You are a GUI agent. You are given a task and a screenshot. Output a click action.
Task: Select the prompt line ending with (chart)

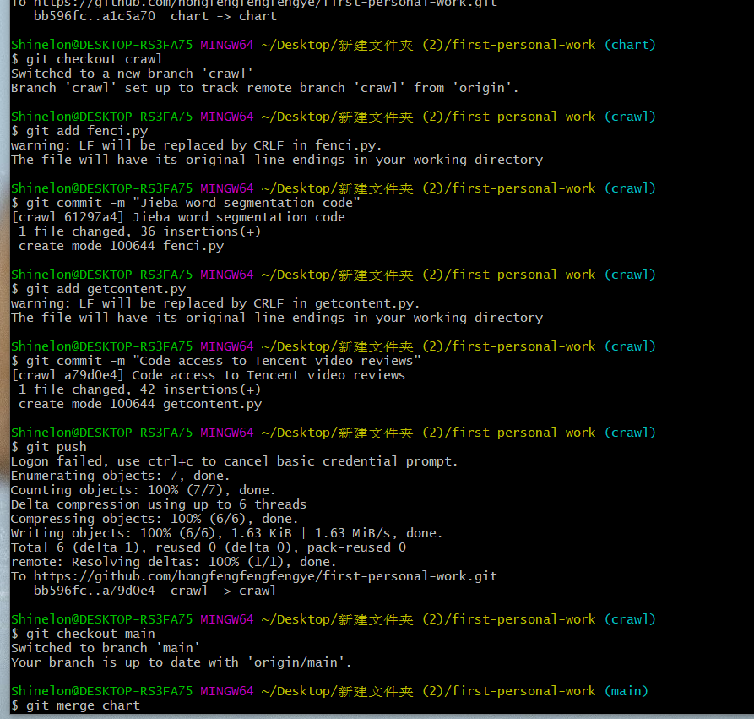click(334, 45)
